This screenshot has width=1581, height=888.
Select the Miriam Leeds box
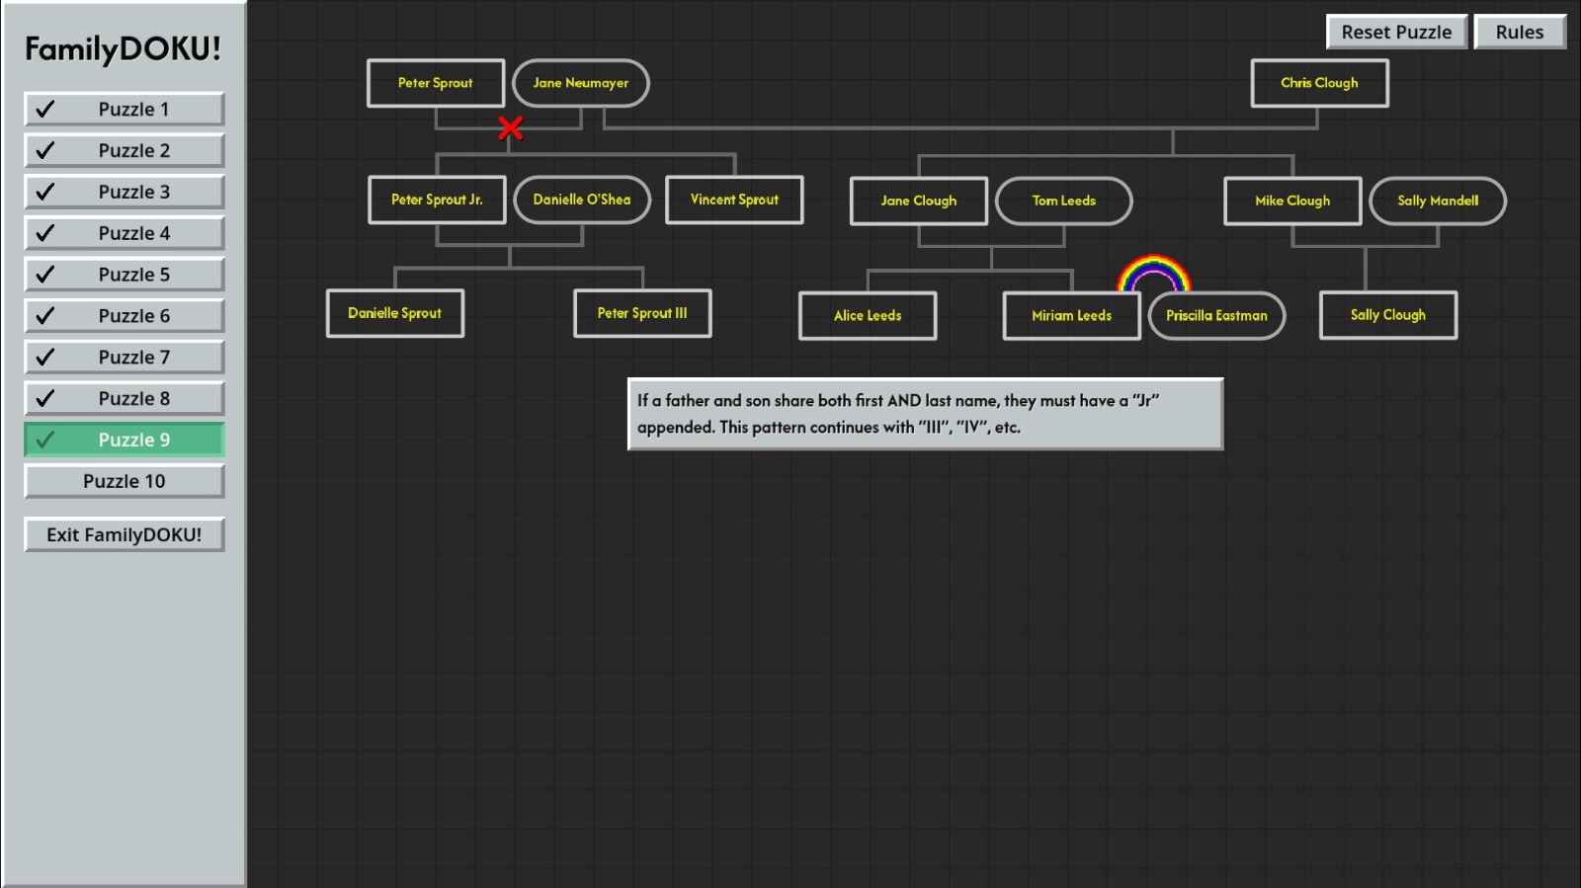pyautogui.click(x=1071, y=316)
